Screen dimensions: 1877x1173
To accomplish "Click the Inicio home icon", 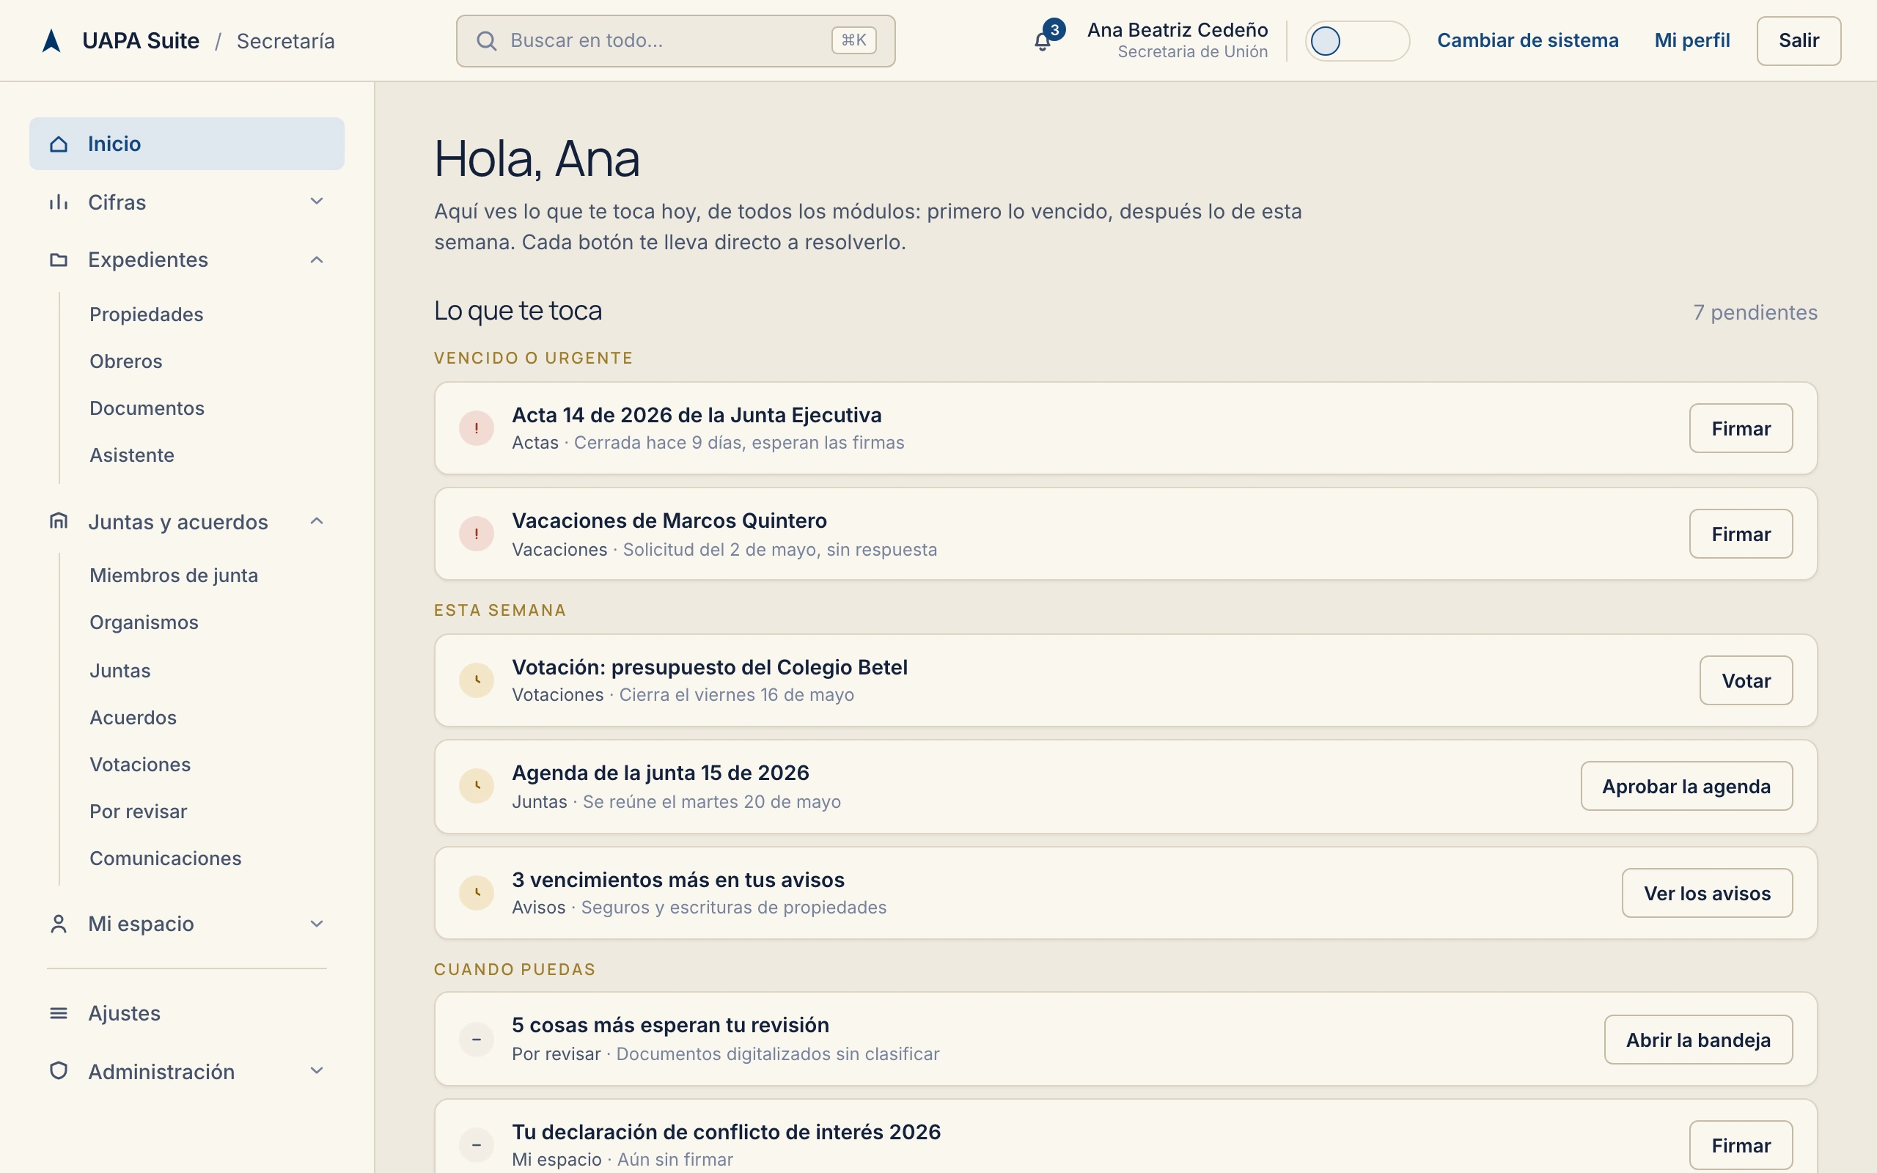I will 59,144.
